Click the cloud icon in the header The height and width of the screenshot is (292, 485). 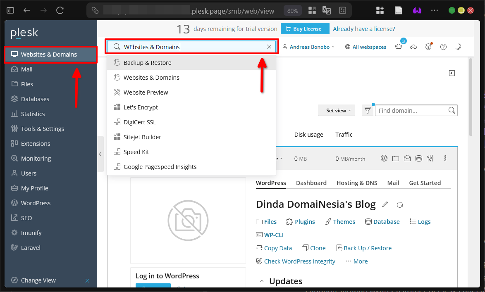tap(413, 47)
